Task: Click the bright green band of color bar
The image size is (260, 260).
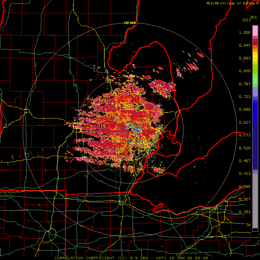Action: [x=255, y=79]
